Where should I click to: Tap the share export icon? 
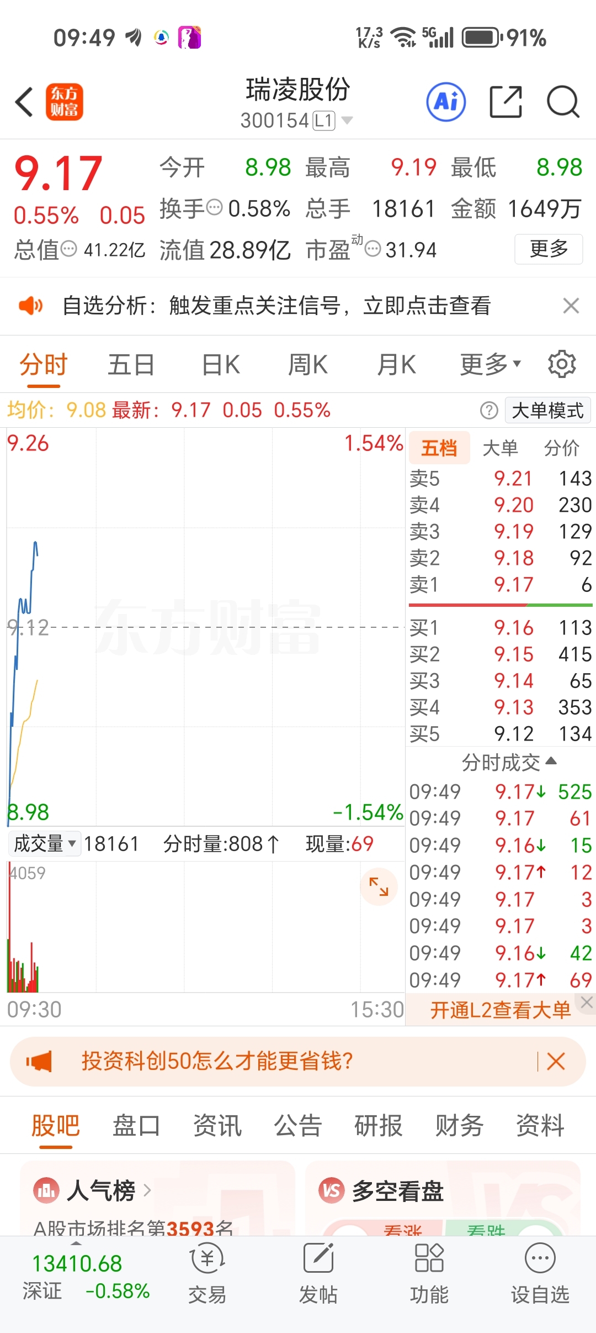pos(506,102)
